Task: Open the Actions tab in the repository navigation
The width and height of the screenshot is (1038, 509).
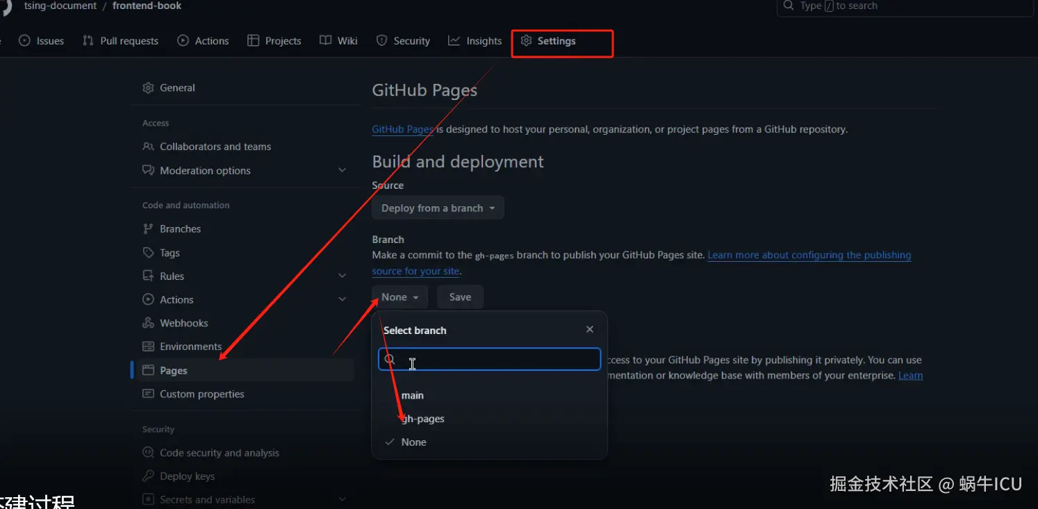Action: click(x=203, y=41)
